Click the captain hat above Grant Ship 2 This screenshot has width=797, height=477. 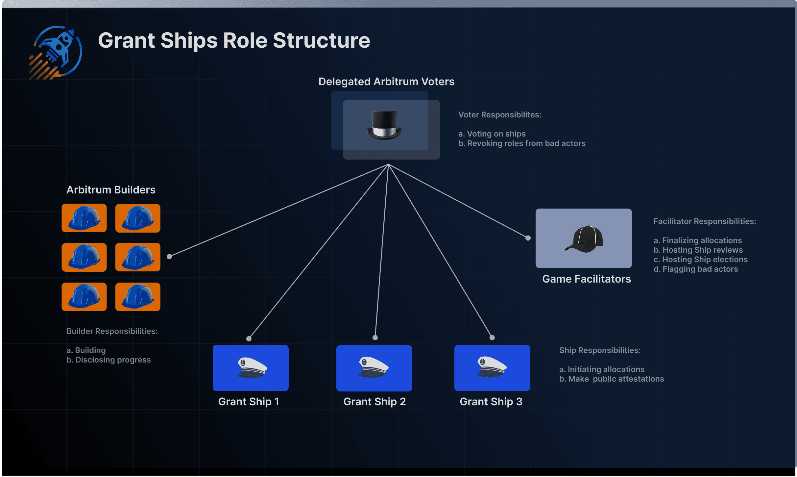click(374, 367)
